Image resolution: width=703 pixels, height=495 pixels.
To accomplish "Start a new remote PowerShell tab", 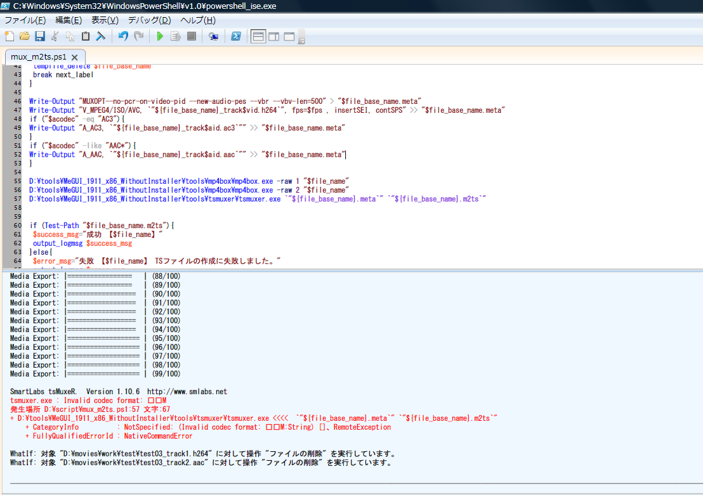I will pyautogui.click(x=214, y=36).
